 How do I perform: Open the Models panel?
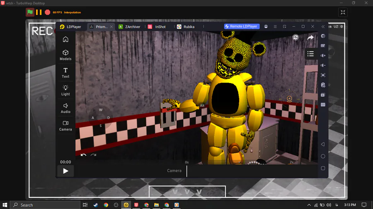[x=65, y=55]
